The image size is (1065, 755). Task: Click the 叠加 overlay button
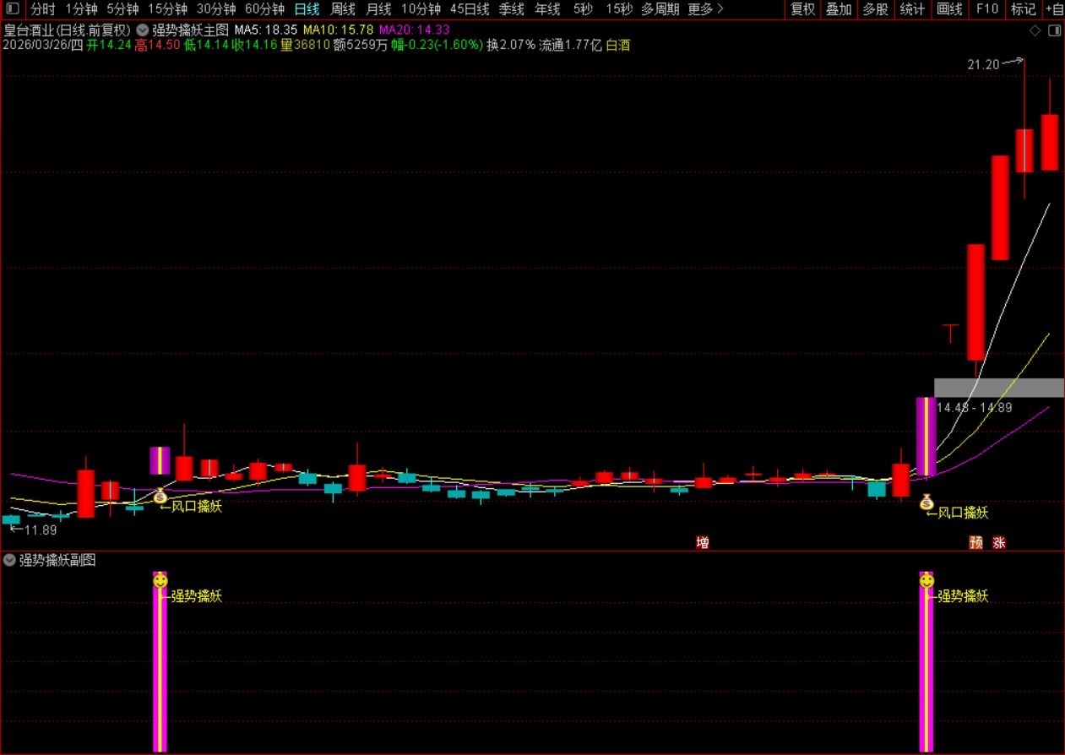pos(839,9)
